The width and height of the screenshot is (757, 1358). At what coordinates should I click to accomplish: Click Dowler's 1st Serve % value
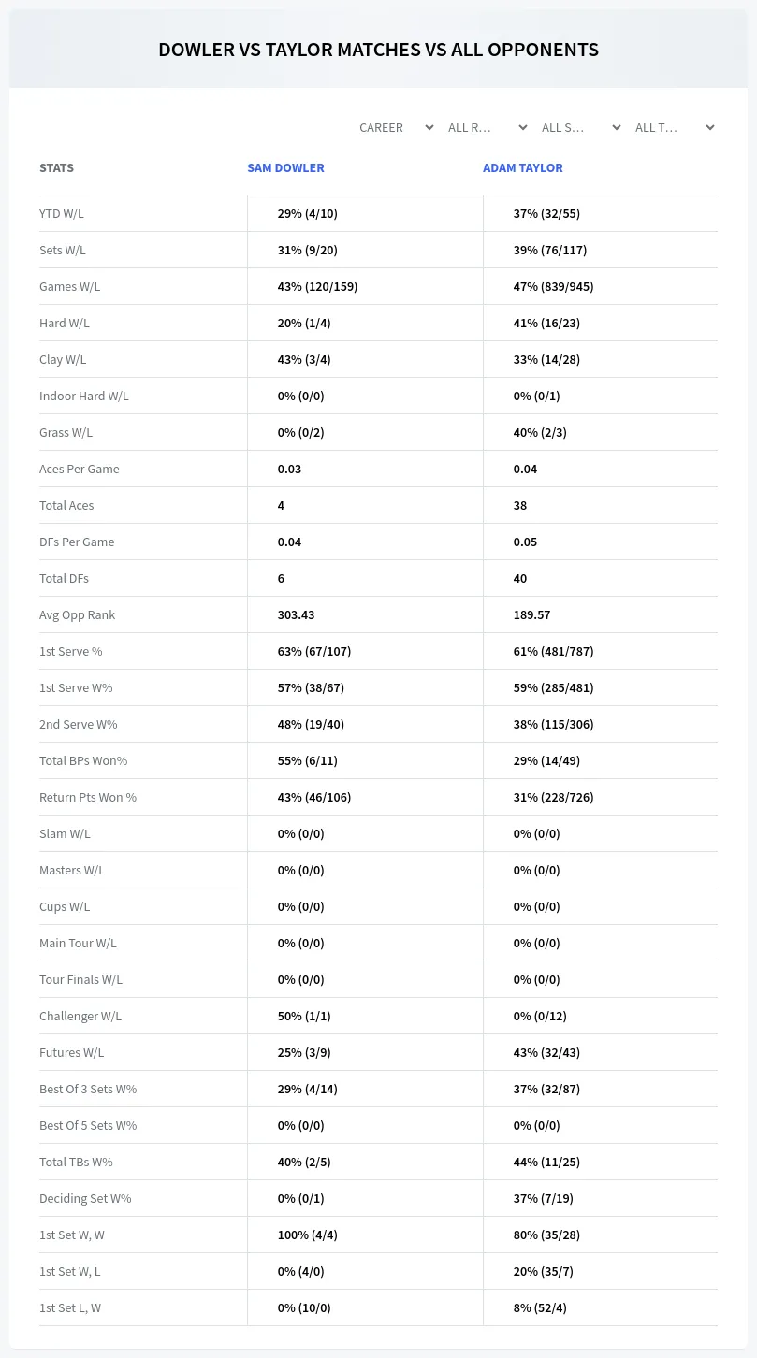coord(314,651)
